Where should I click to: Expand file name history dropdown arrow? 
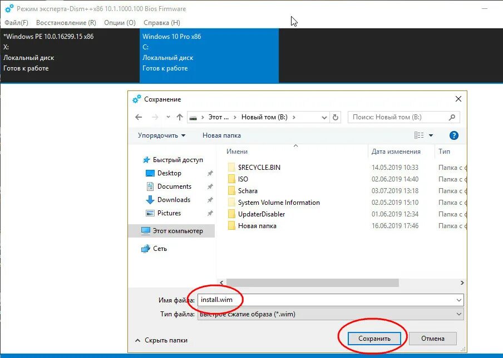tap(459, 300)
